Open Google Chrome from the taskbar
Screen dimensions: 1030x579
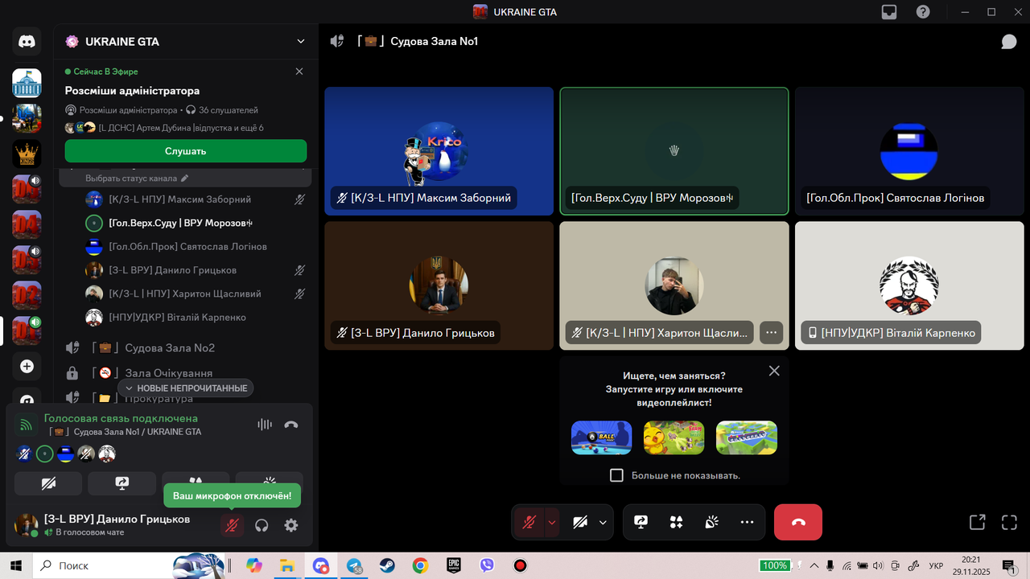[420, 565]
